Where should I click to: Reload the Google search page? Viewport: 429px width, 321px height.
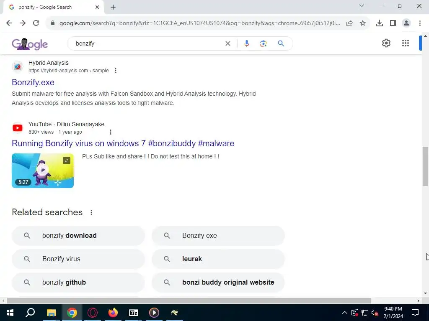pos(36,23)
